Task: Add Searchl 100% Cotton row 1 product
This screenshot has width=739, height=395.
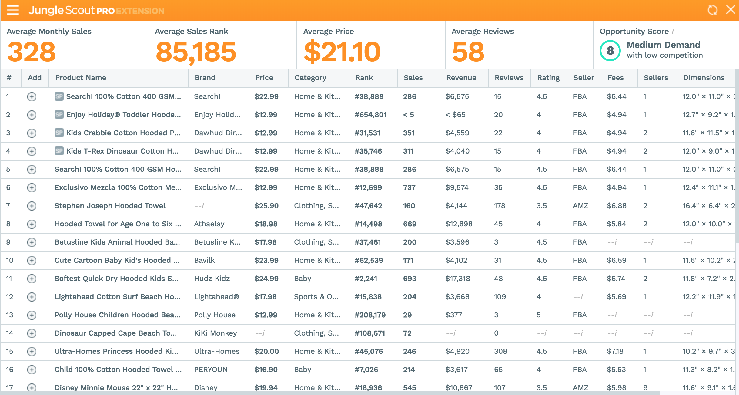Action: (x=32, y=96)
